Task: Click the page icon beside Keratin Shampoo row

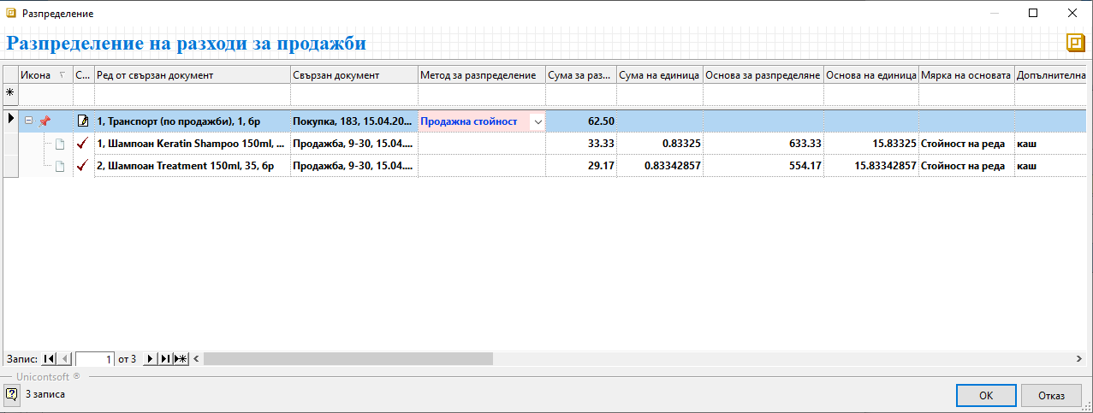Action: 59,144
